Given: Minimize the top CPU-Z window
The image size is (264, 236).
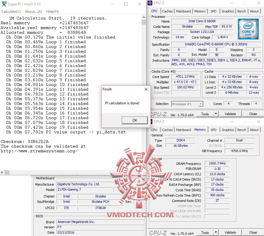Looking at the screenshot, I should pos(232,3).
